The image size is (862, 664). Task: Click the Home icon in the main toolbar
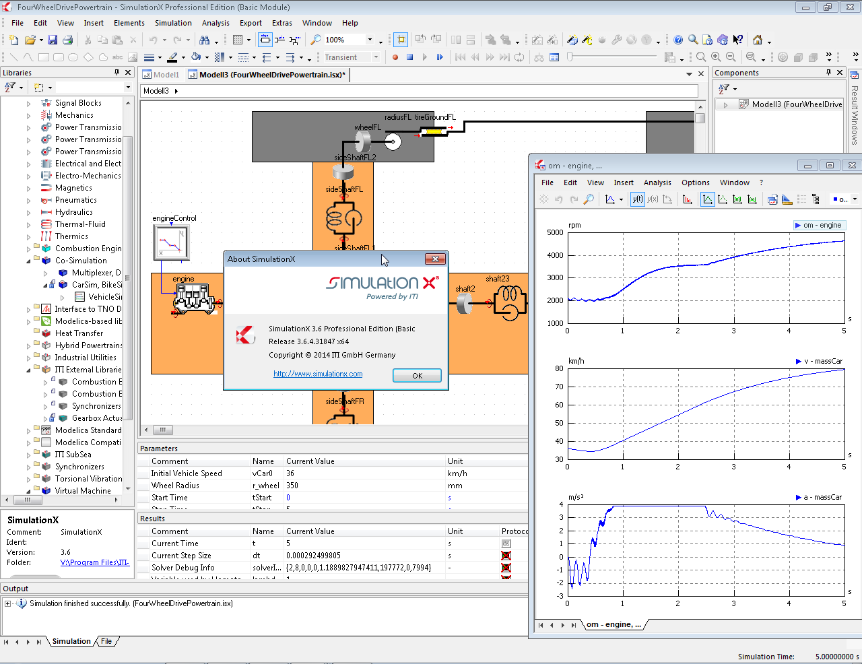pyautogui.click(x=758, y=40)
